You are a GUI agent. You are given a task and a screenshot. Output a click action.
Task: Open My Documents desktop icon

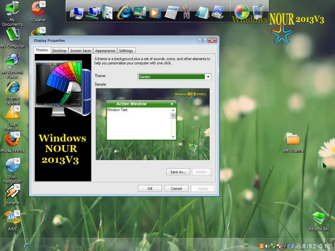12,13
